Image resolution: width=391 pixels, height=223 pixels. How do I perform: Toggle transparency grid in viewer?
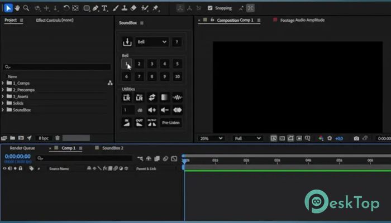click(282, 138)
